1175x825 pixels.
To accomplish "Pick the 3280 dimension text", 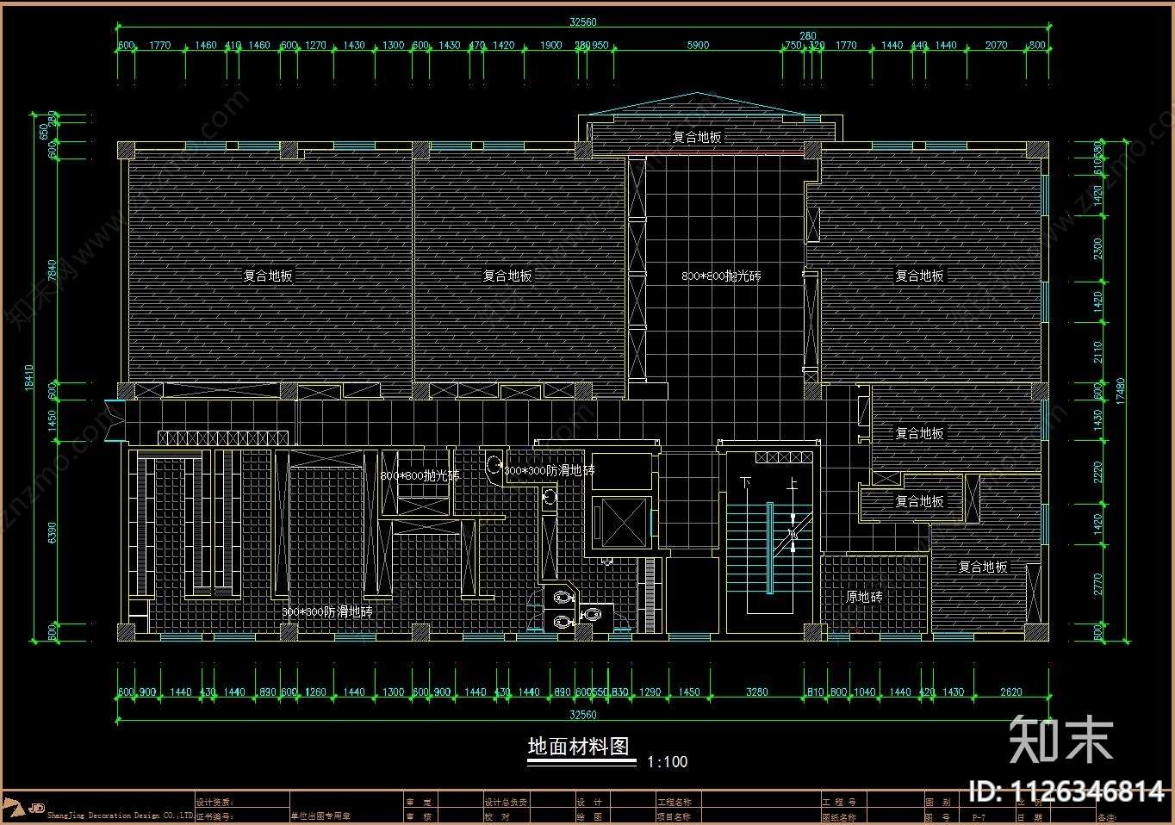I will coord(756,692).
